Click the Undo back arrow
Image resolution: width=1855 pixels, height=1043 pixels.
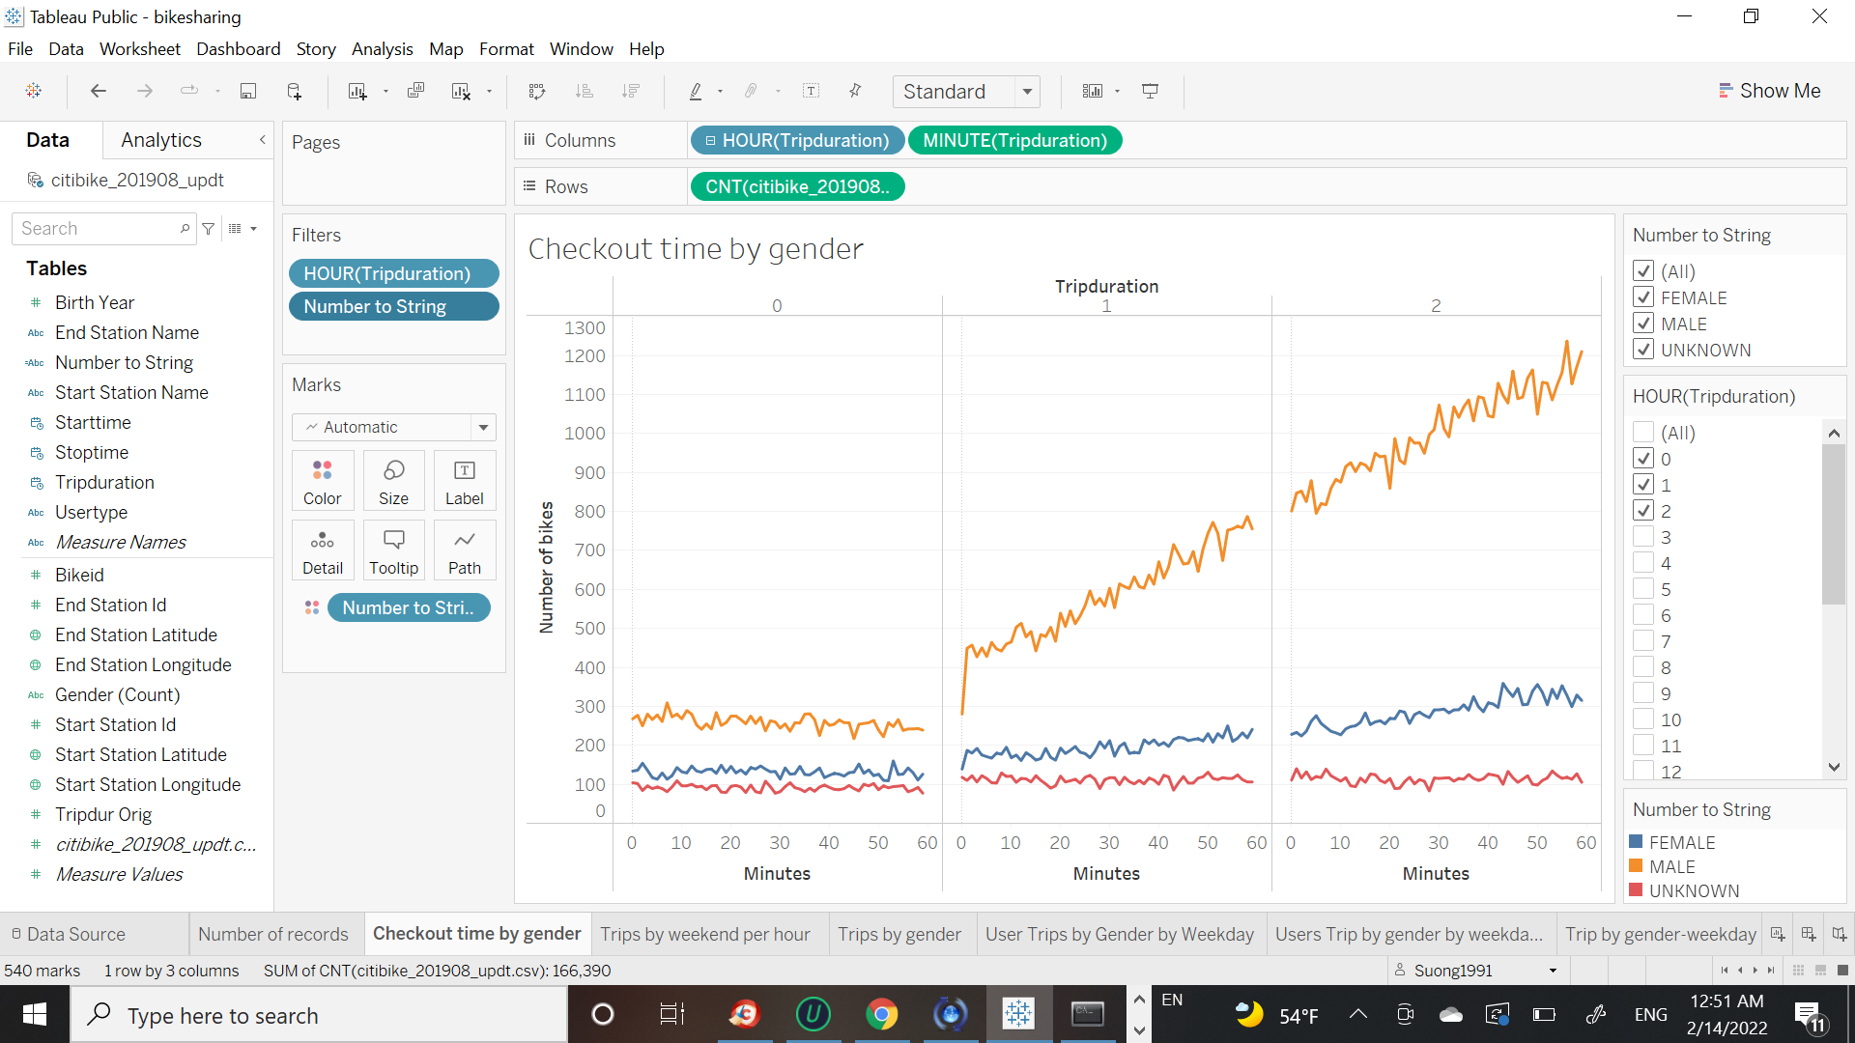98,91
